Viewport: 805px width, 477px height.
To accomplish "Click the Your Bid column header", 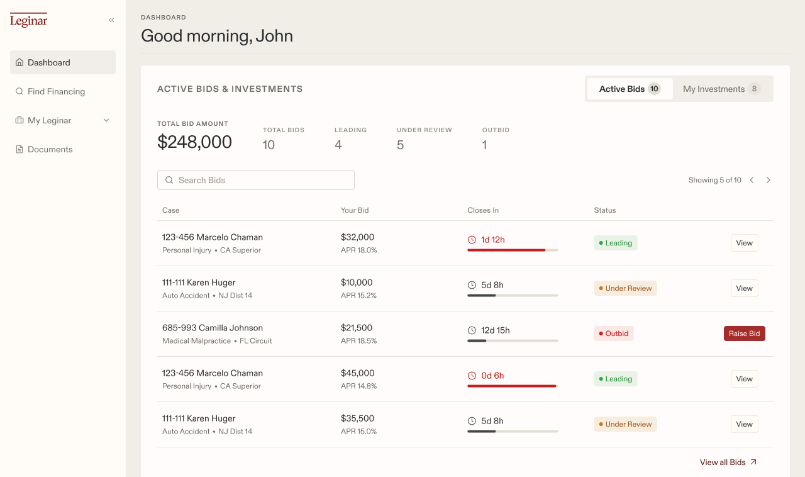I will (355, 210).
